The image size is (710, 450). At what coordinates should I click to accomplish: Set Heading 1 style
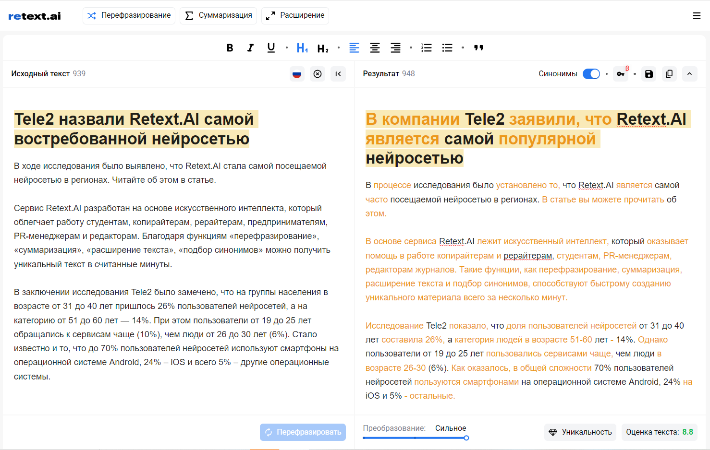(302, 48)
